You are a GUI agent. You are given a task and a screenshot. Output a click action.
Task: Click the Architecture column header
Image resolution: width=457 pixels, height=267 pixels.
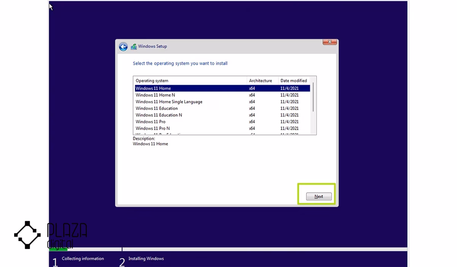[x=262, y=80]
